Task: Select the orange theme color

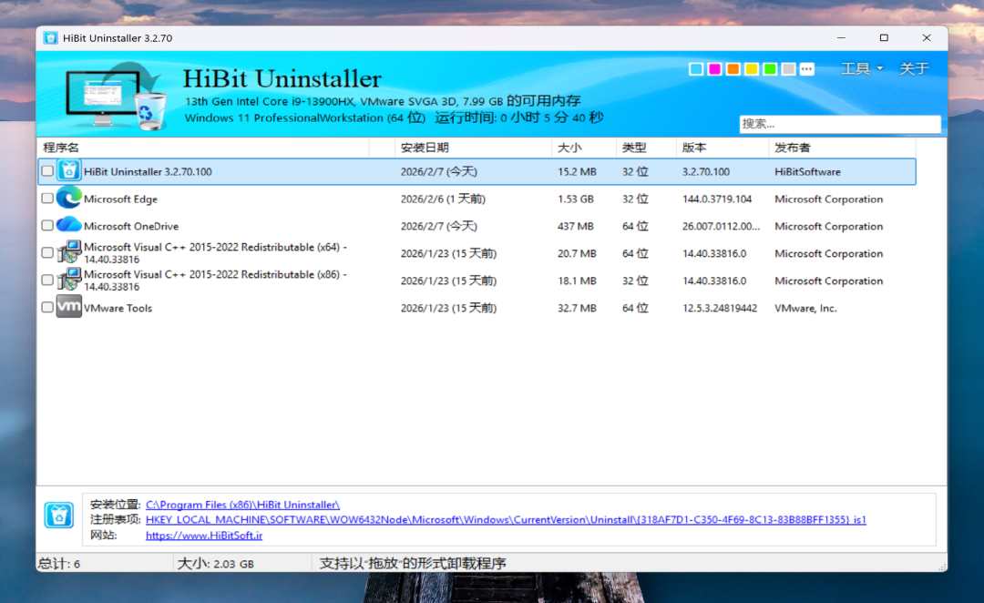Action: (x=733, y=69)
